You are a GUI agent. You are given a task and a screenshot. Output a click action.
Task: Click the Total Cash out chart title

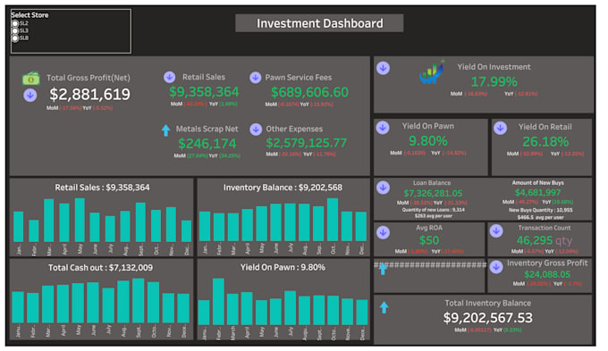coord(100,268)
